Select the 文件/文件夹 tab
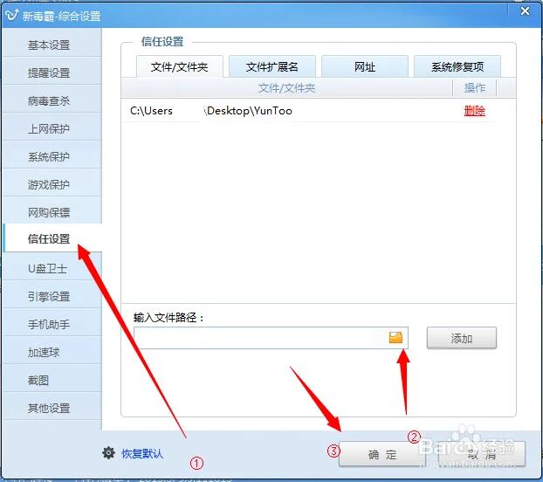Image resolution: width=543 pixels, height=482 pixels. [x=179, y=66]
